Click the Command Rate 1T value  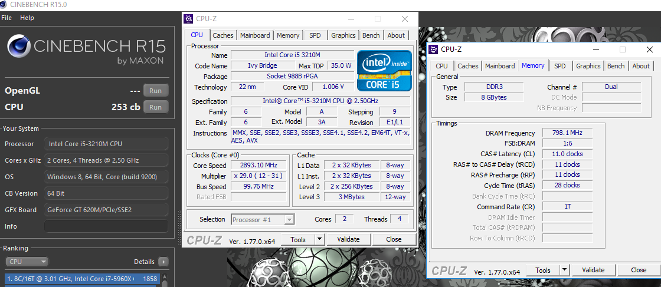pos(567,207)
